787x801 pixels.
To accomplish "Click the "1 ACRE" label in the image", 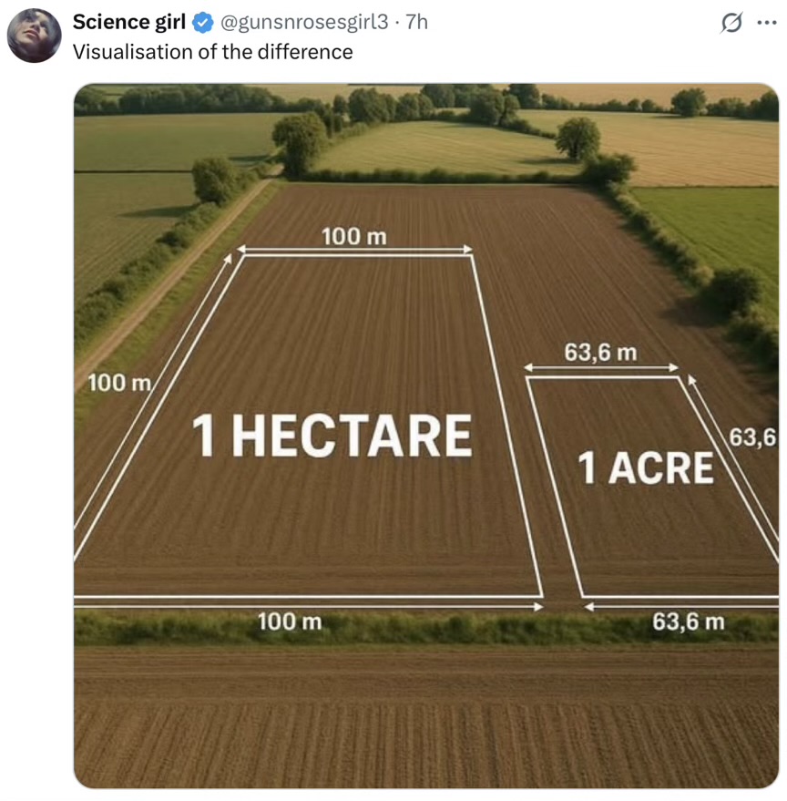I will coord(646,467).
